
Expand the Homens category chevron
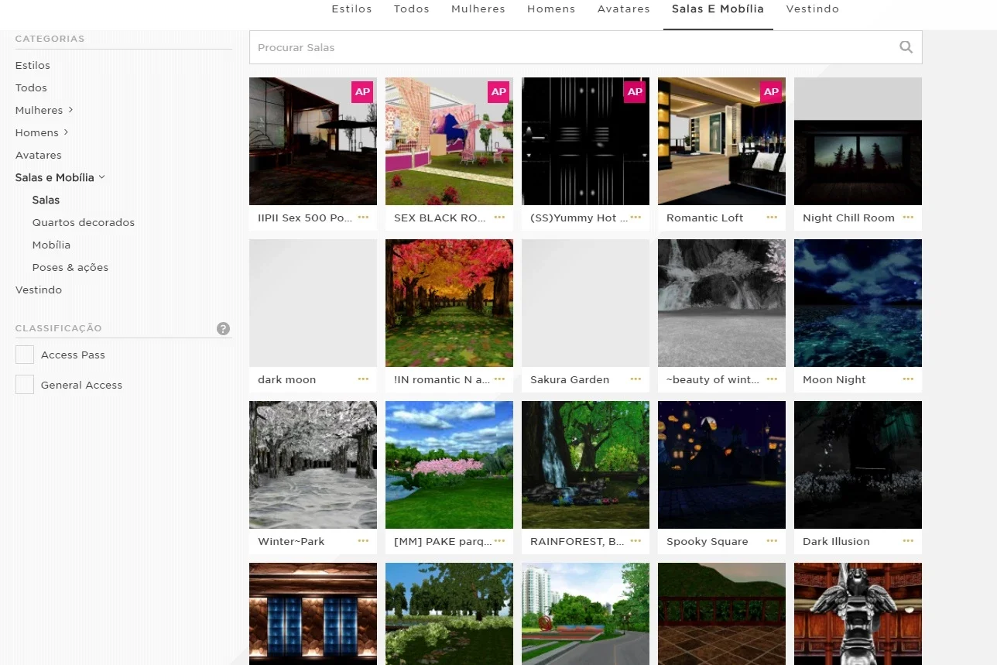point(67,132)
